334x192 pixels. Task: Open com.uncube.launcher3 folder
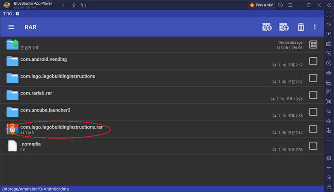(162, 112)
